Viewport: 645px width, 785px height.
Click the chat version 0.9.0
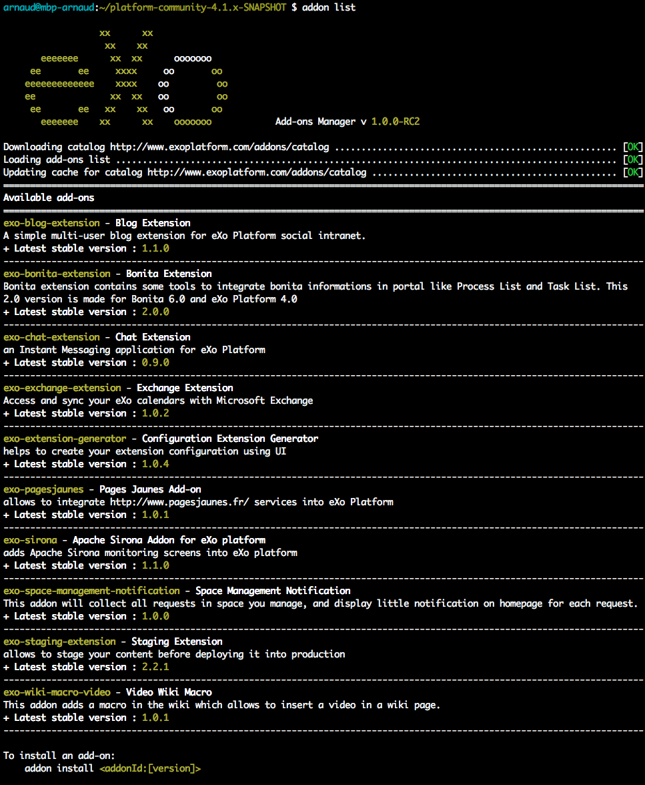click(155, 362)
